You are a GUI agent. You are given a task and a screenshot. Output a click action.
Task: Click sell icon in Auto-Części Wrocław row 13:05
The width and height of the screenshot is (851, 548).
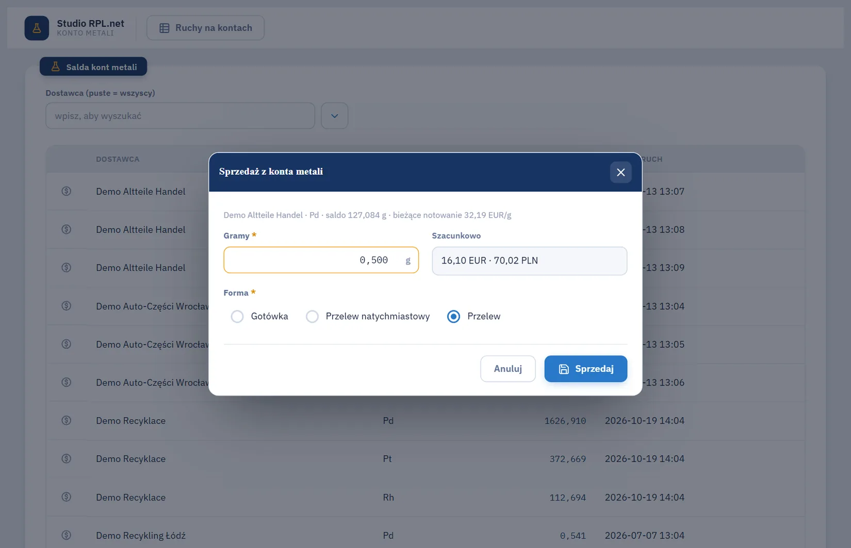[x=67, y=344]
